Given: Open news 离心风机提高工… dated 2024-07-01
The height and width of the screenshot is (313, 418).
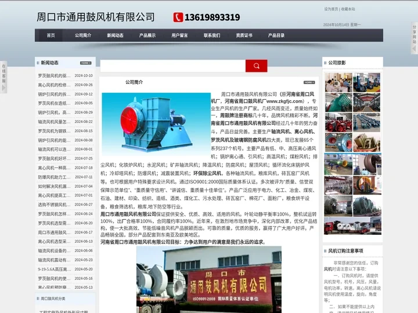Looking at the screenshot, I should pos(54,195).
